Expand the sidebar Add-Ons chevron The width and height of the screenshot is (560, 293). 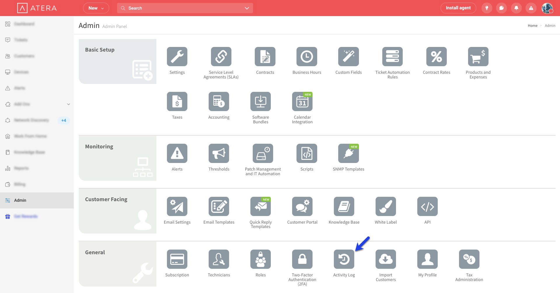tap(69, 104)
